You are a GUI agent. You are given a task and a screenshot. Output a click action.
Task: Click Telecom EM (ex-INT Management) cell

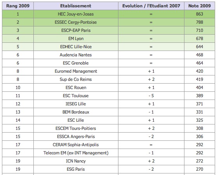(x=76, y=153)
